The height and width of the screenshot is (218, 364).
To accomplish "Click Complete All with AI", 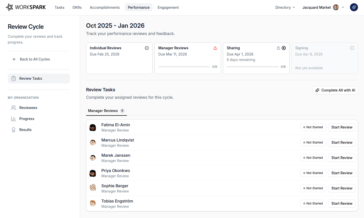I will tap(335, 90).
